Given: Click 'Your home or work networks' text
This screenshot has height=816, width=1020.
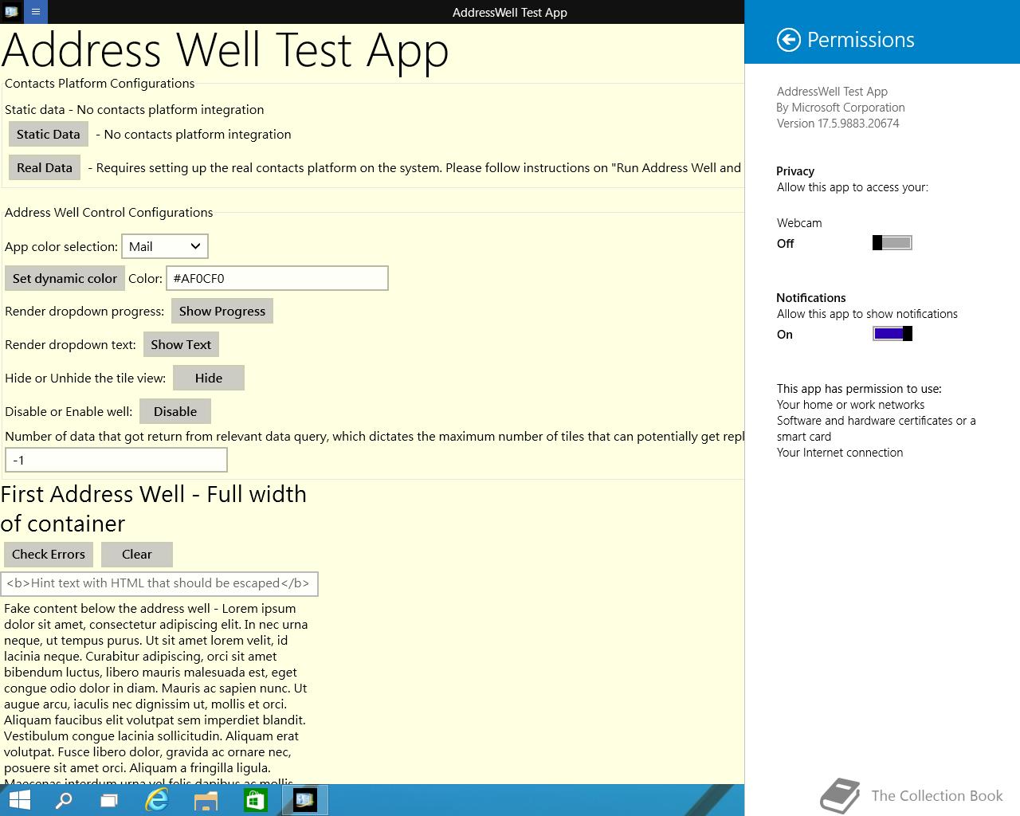Looking at the screenshot, I should click(850, 405).
